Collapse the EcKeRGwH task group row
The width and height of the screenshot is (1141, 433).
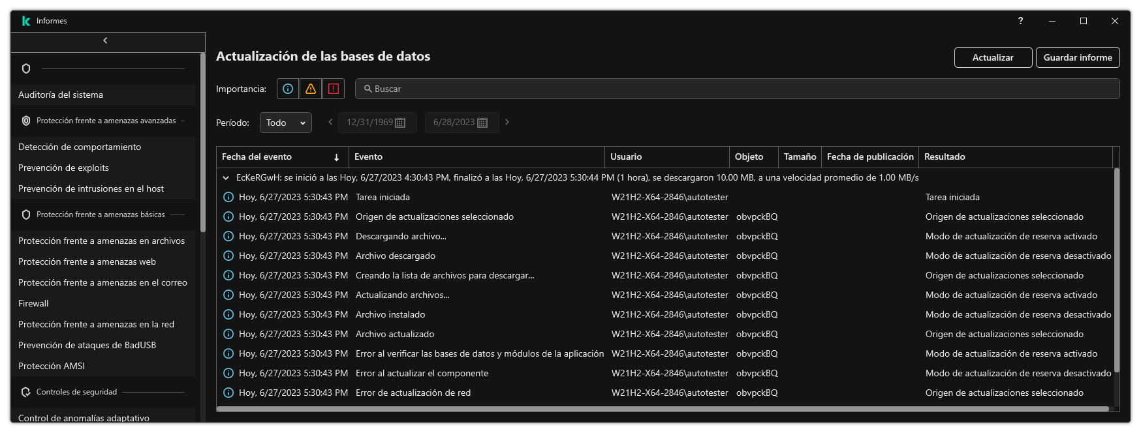click(226, 177)
